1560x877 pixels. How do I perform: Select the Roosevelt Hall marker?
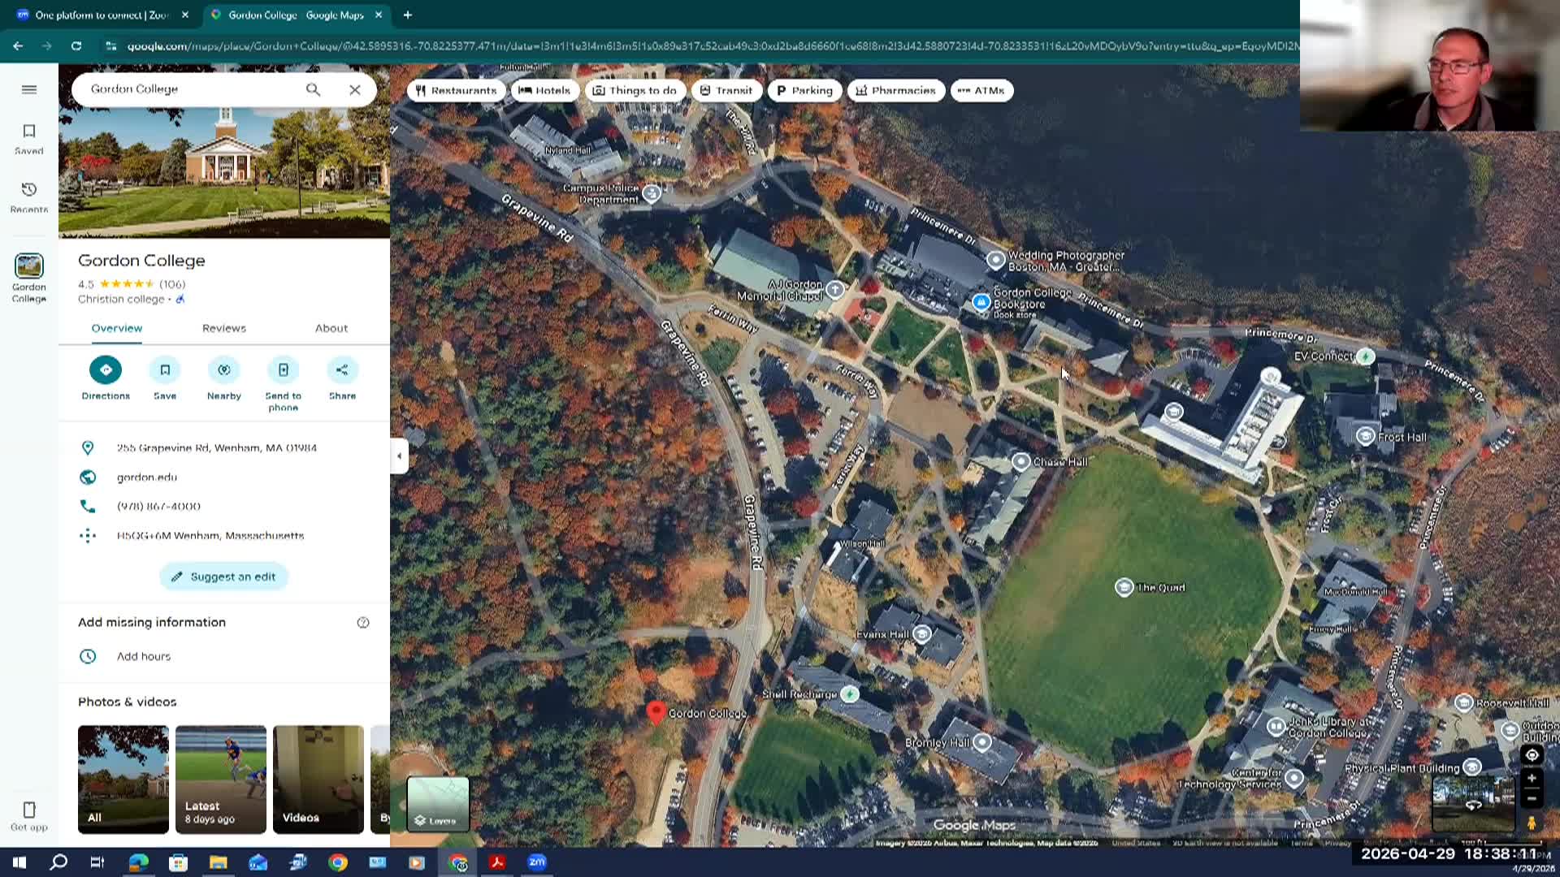[x=1464, y=702]
